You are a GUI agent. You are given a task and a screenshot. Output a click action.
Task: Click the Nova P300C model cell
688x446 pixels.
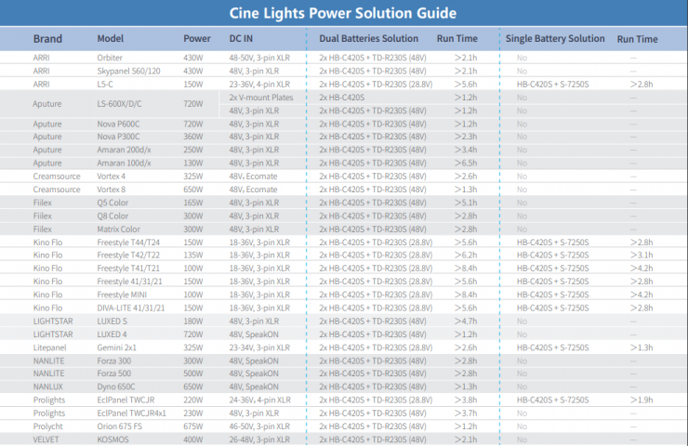point(118,137)
